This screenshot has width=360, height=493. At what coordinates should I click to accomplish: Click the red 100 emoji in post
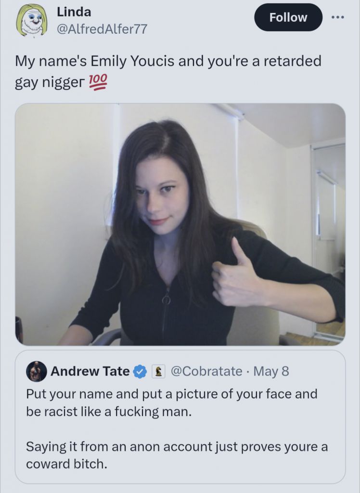point(98,82)
